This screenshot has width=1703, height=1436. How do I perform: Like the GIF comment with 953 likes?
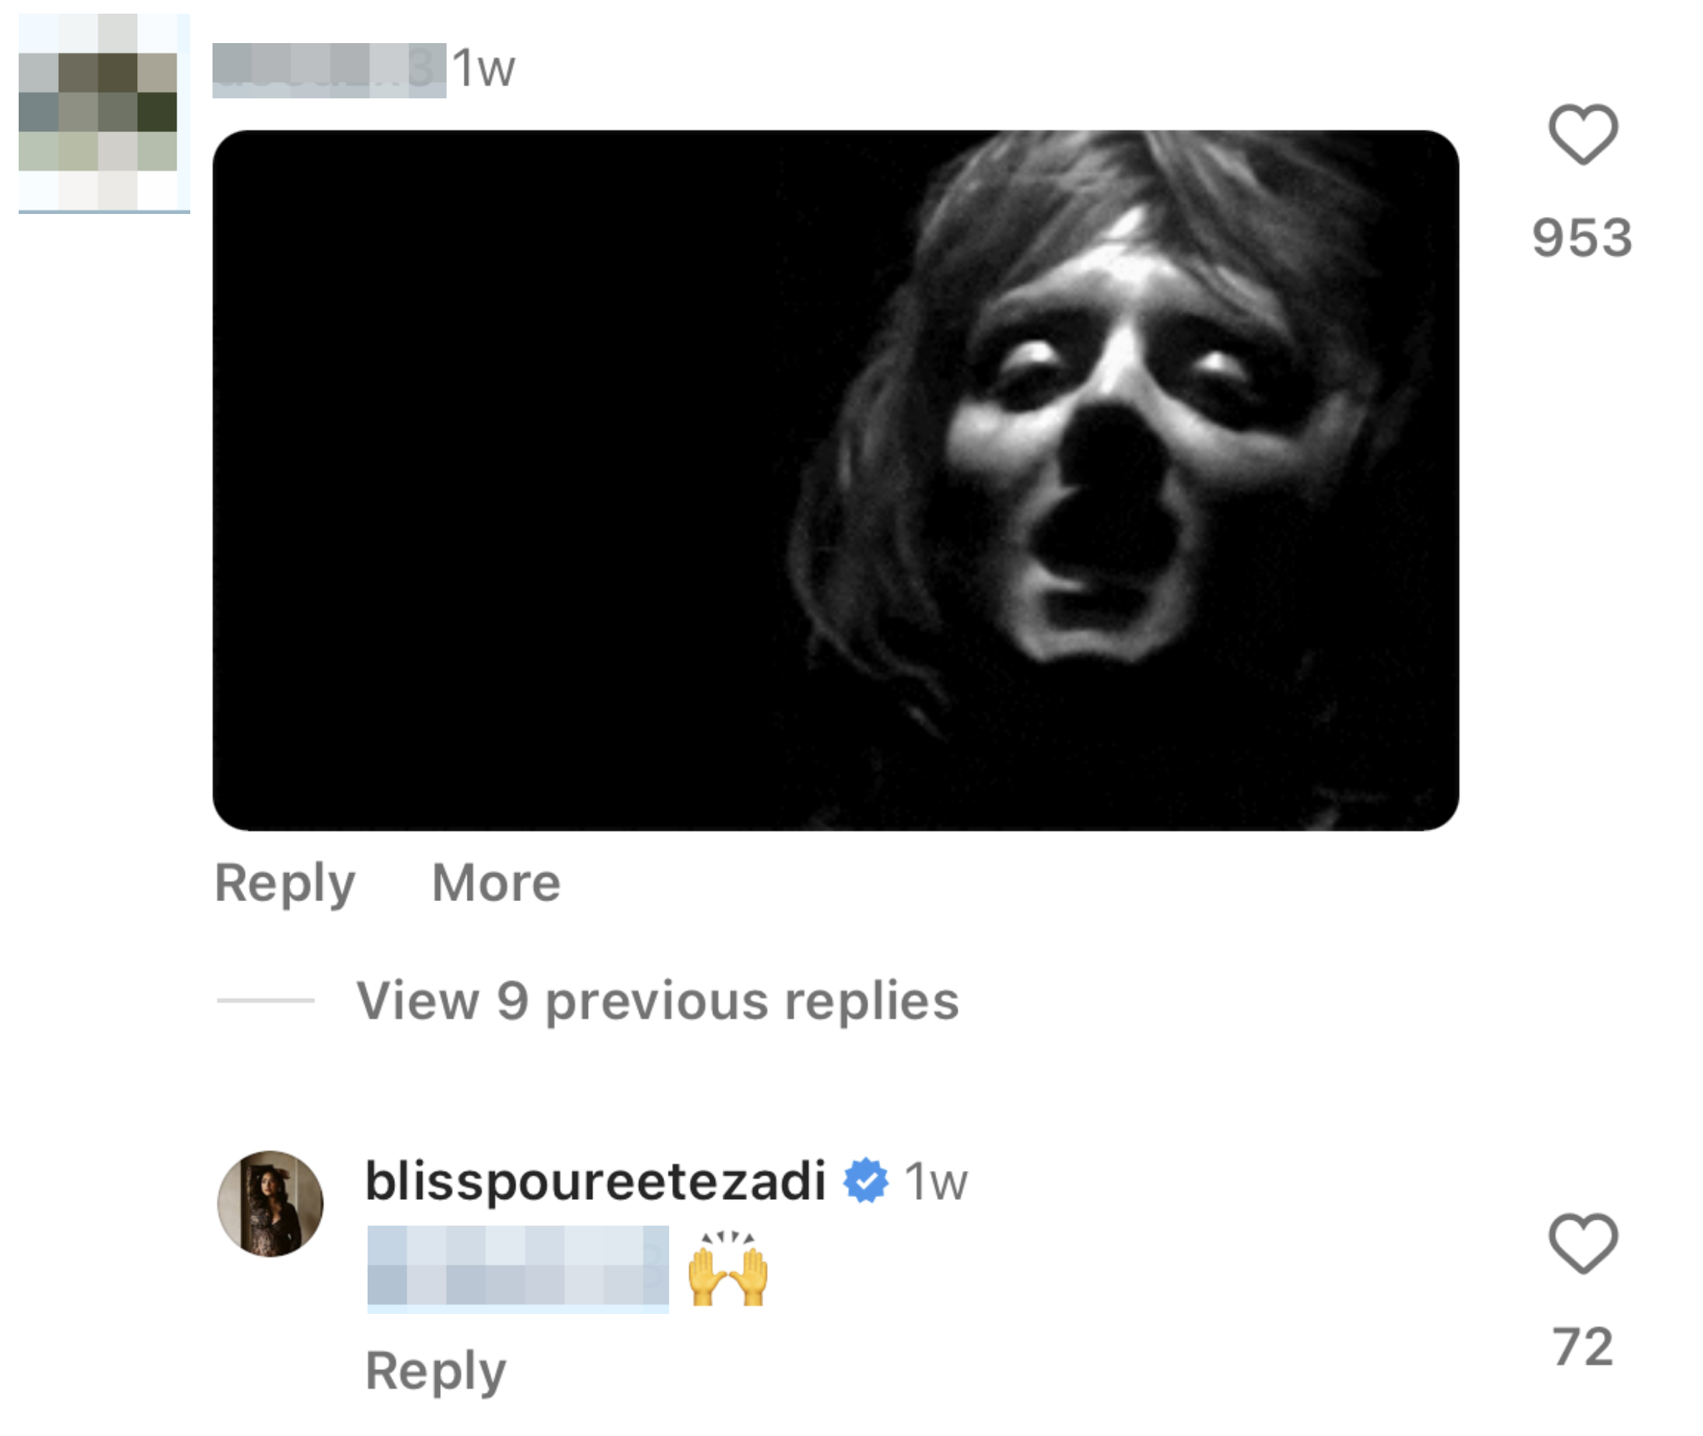click(x=1582, y=135)
